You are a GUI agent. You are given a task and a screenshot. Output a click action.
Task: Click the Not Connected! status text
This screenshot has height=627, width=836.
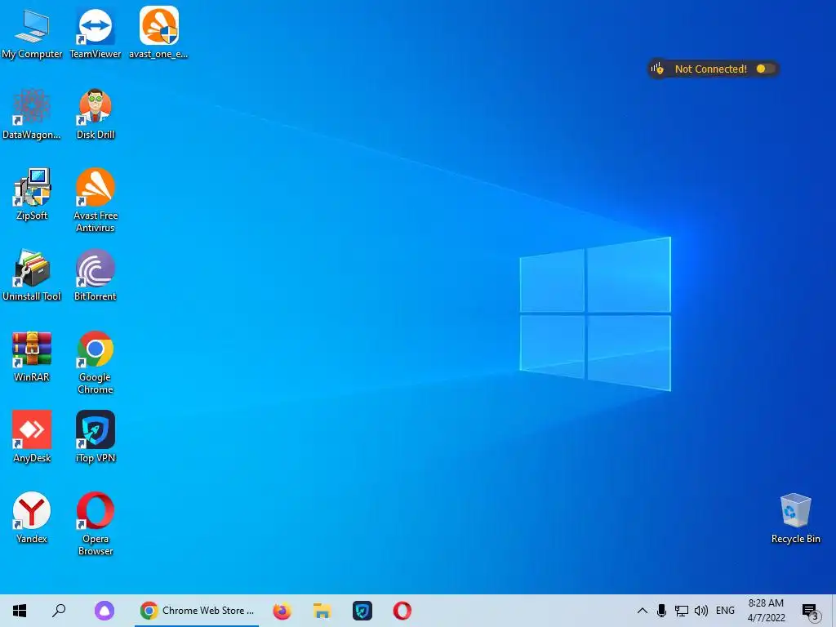711,69
